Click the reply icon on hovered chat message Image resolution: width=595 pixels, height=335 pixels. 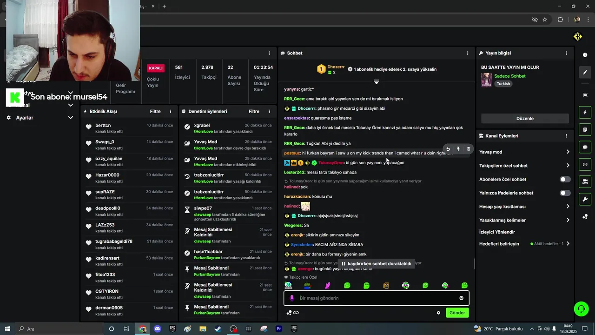448,149
